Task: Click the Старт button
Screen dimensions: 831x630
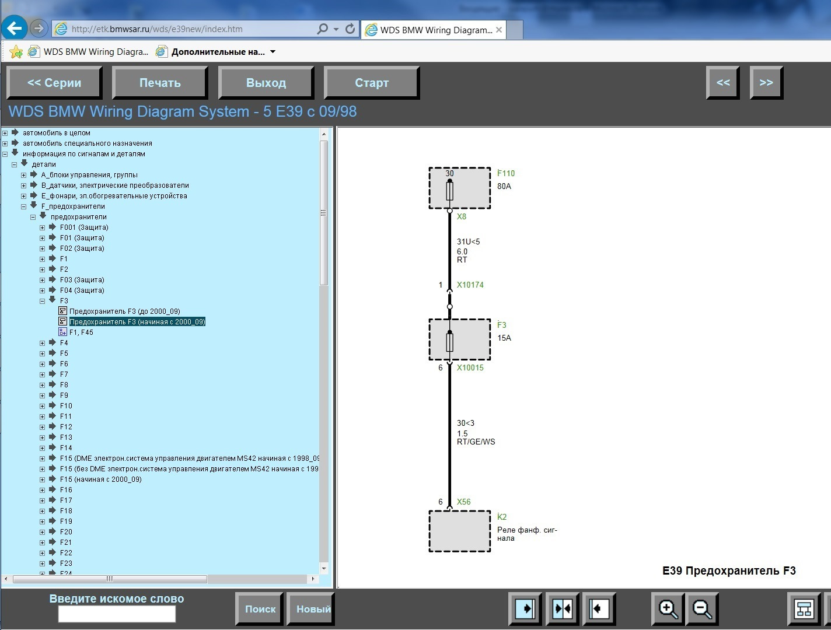Action: (372, 83)
